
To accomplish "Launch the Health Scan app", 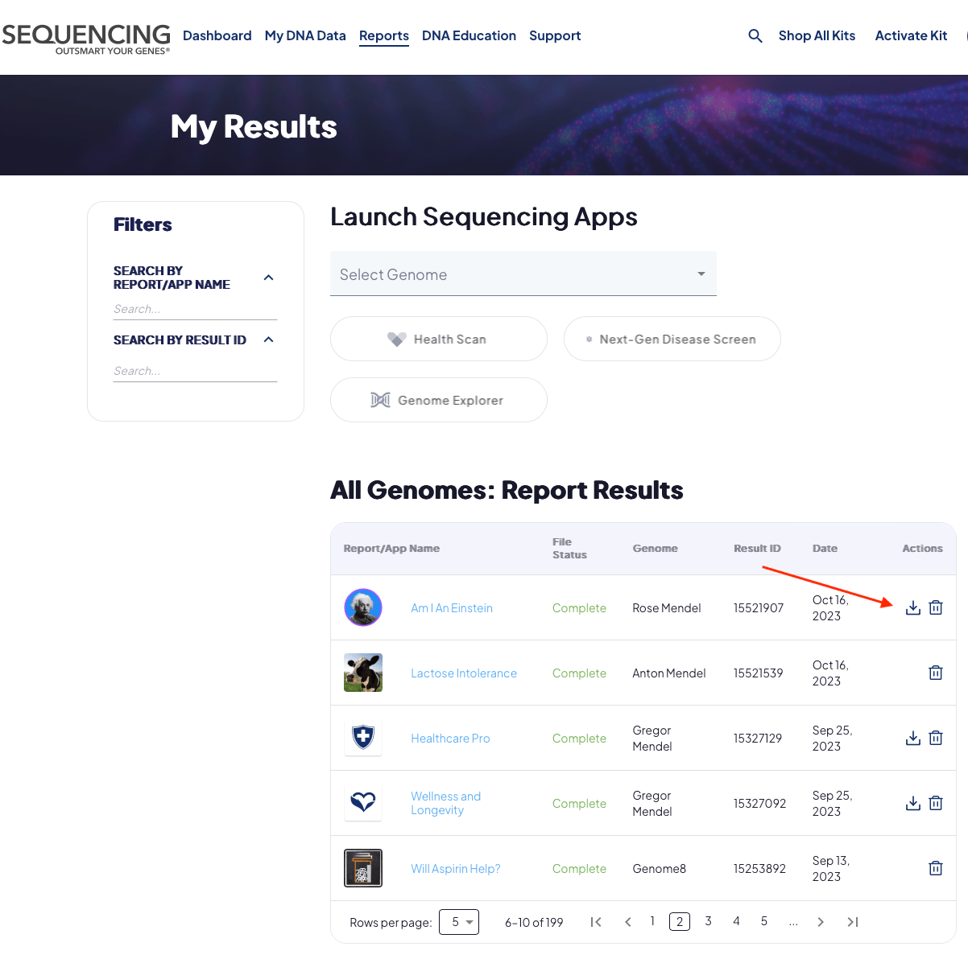I will (439, 339).
